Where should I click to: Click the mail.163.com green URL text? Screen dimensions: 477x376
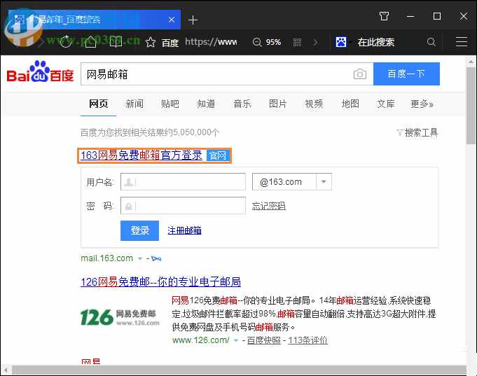(x=106, y=258)
